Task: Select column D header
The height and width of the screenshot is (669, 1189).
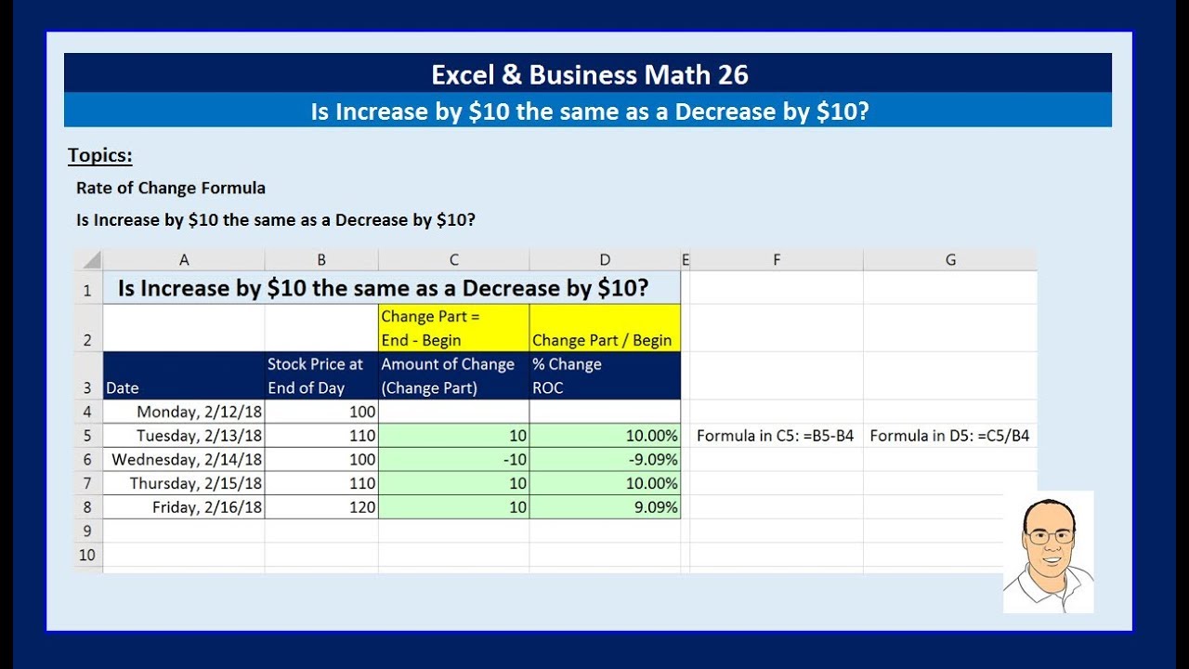Action: point(605,259)
